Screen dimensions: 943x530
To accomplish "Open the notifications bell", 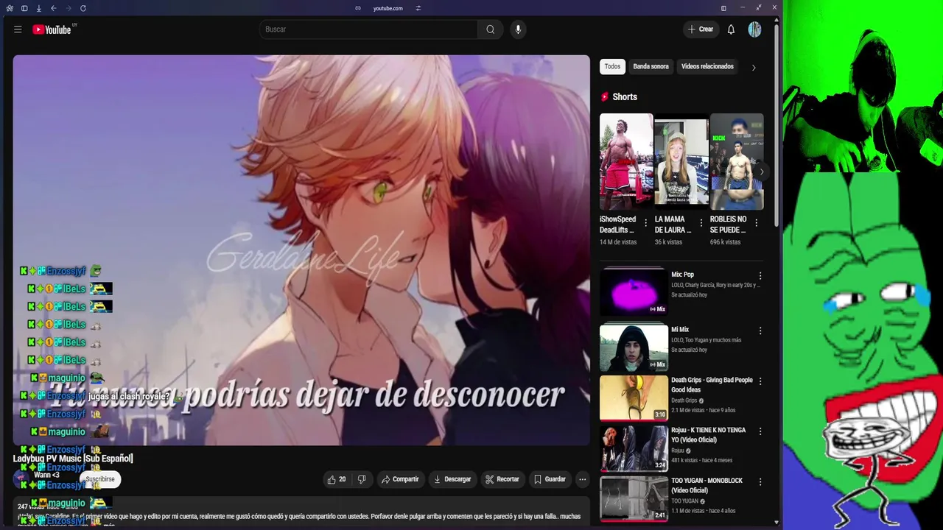I will [x=731, y=29].
